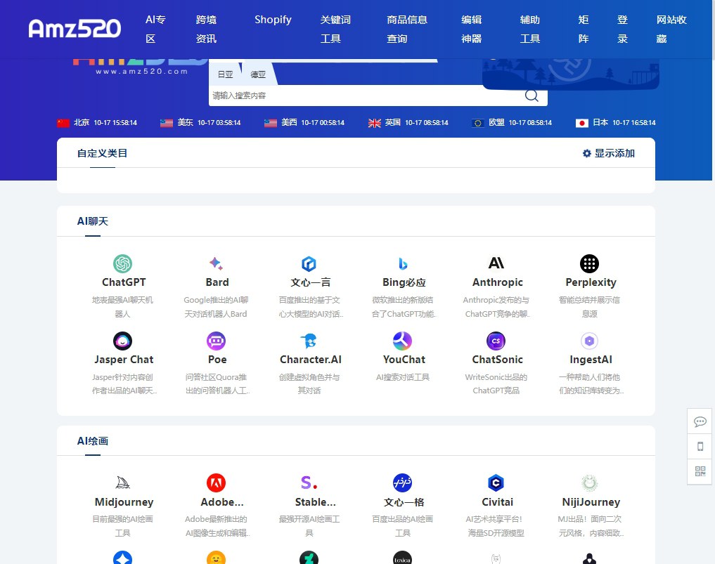This screenshot has width=715, height=564.
Task: Click the Poe robot icon
Action: (x=216, y=341)
